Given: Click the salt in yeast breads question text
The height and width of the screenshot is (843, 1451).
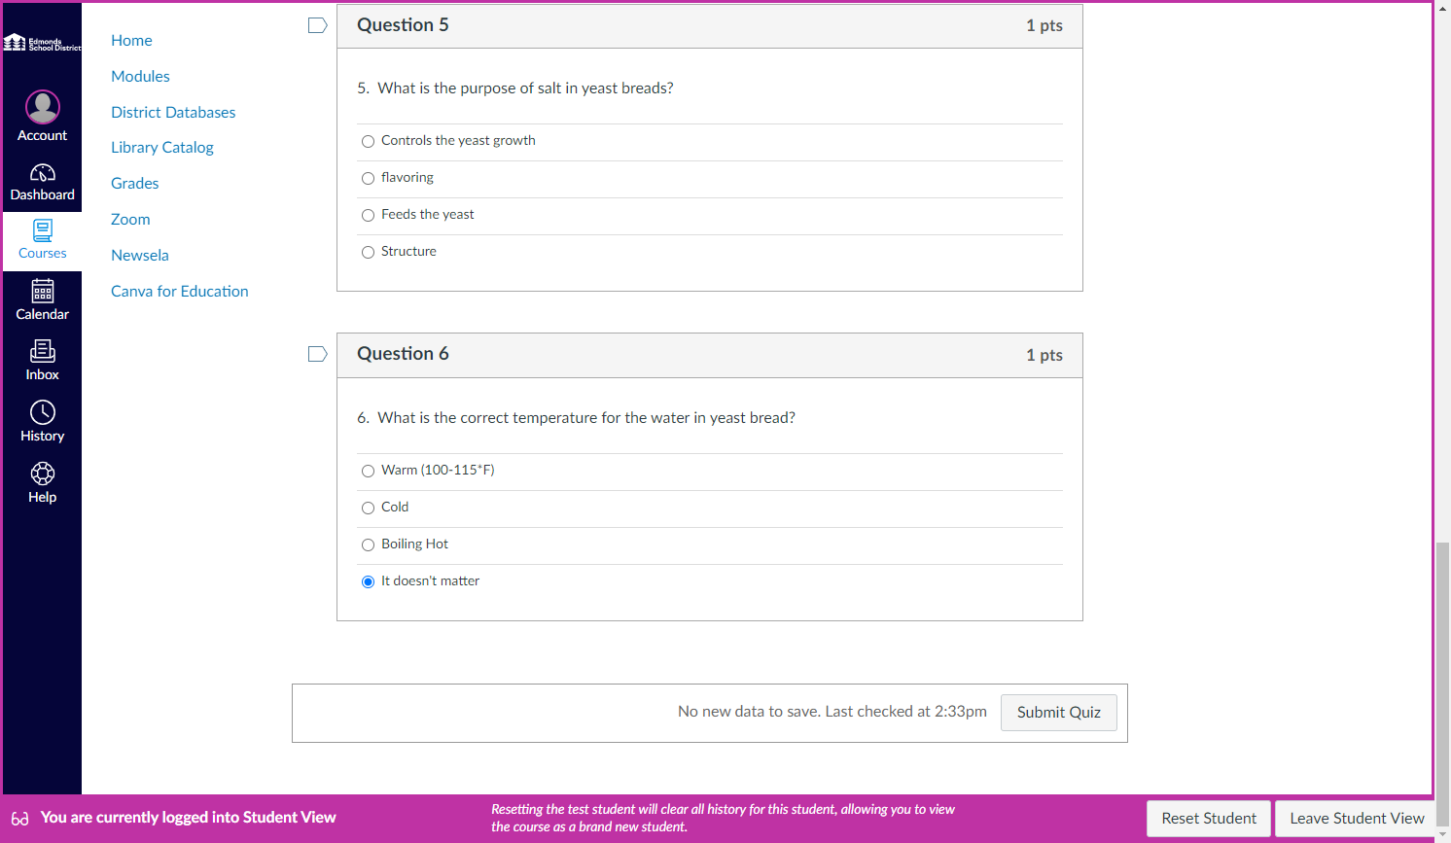Looking at the screenshot, I should tap(515, 88).
